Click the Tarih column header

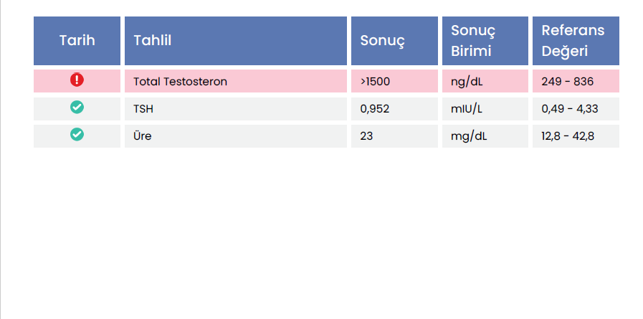tap(77, 41)
